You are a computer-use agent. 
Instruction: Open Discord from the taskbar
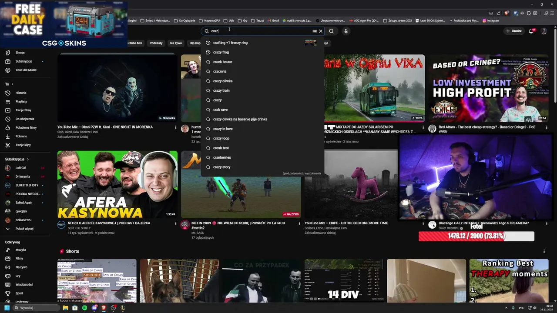(x=94, y=308)
